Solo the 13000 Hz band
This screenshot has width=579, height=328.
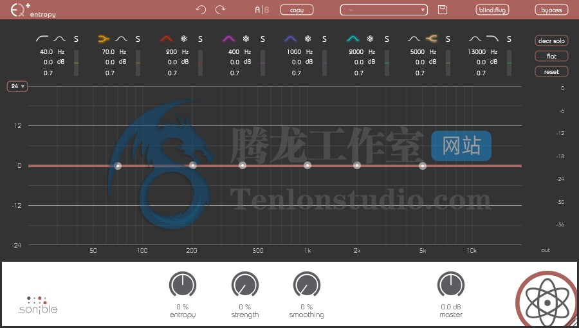coord(509,39)
